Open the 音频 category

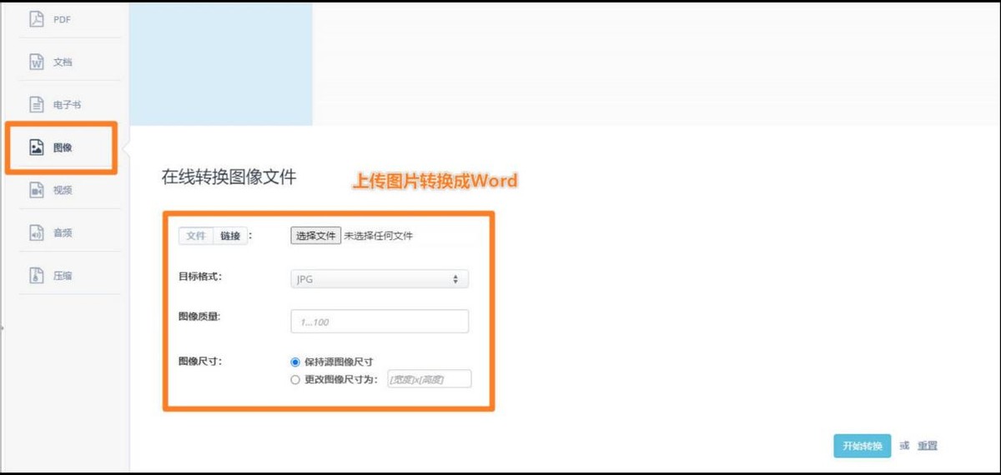click(63, 232)
